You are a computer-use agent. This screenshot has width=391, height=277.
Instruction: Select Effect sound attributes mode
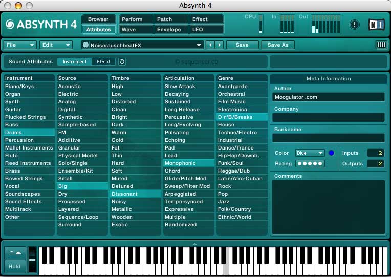tap(103, 61)
